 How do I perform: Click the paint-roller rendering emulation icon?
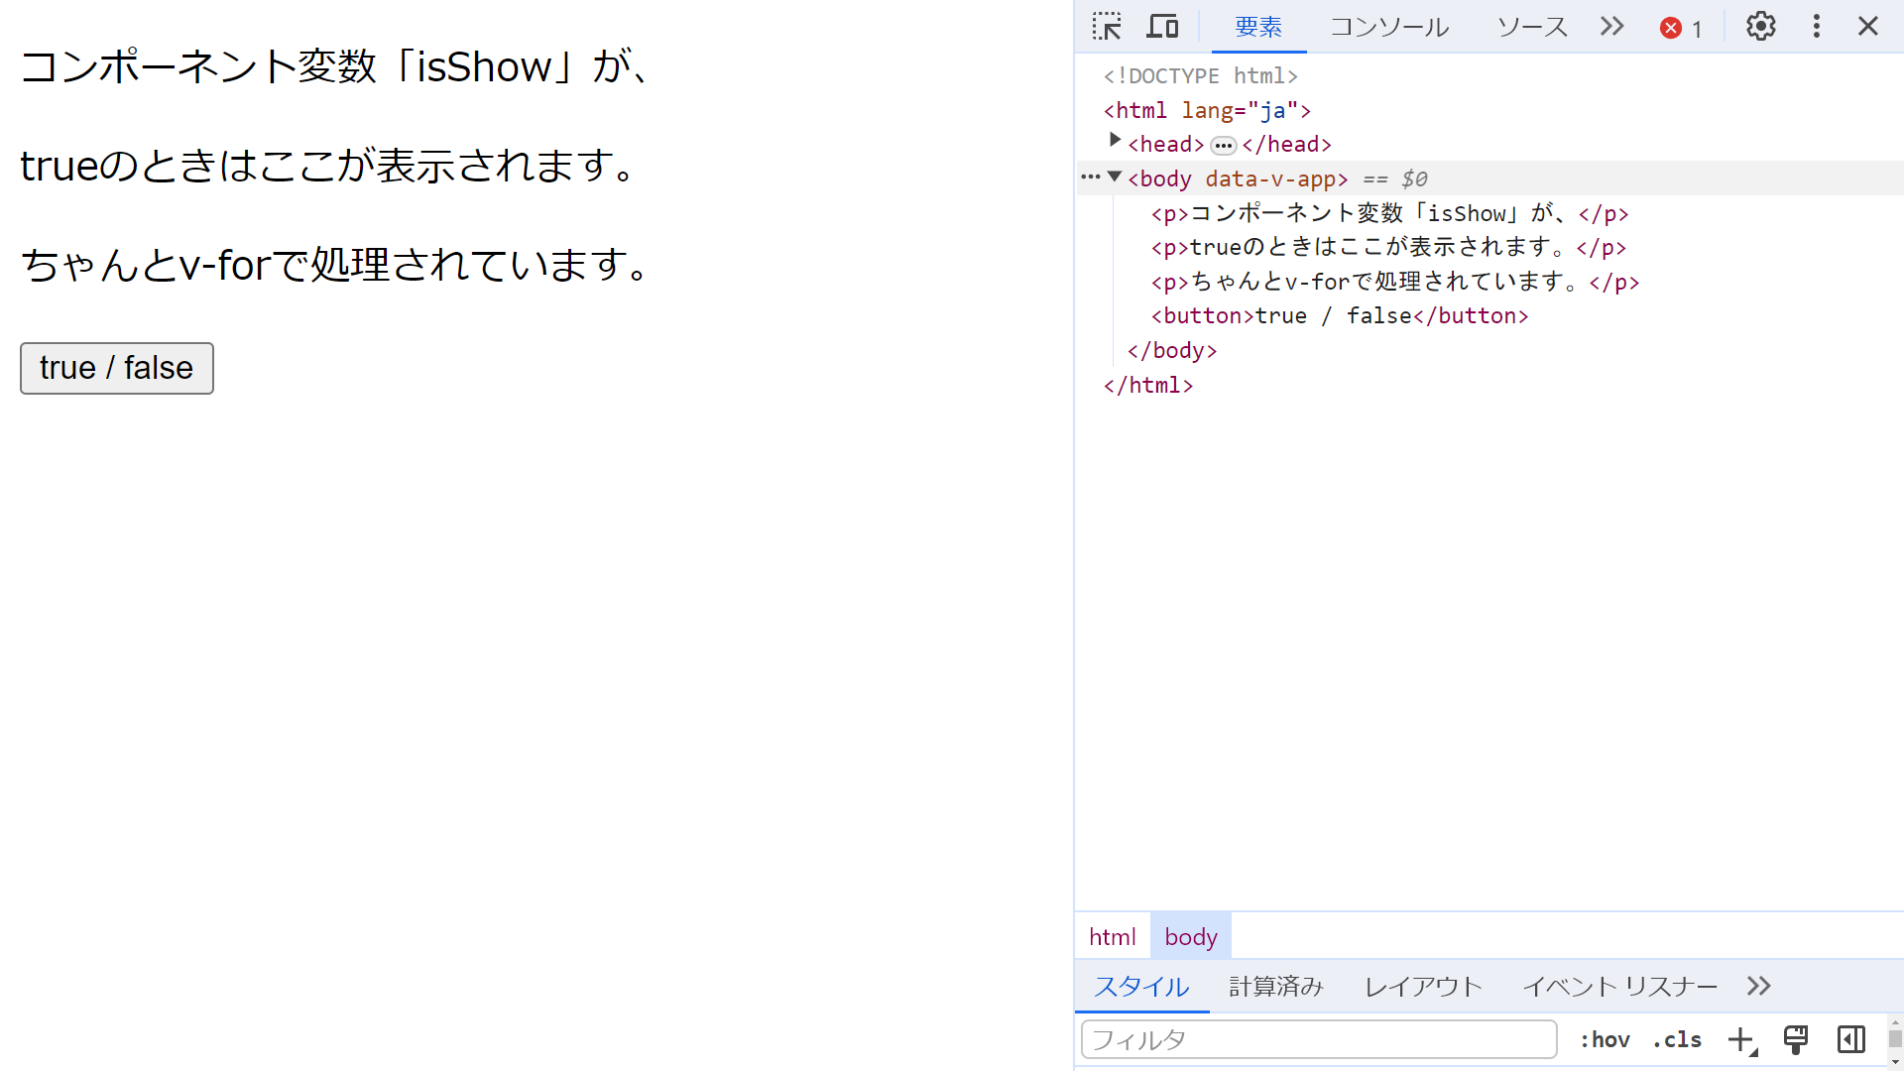tap(1795, 1039)
